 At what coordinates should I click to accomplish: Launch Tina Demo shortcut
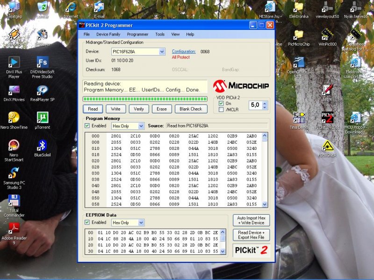click(299, 120)
